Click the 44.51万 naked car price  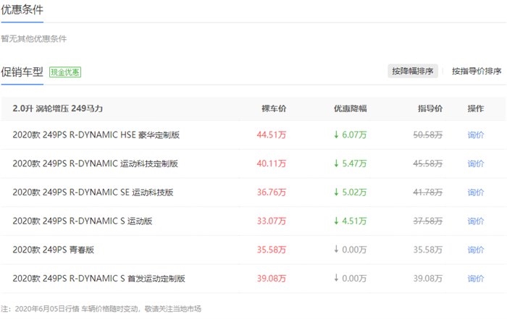coord(272,135)
